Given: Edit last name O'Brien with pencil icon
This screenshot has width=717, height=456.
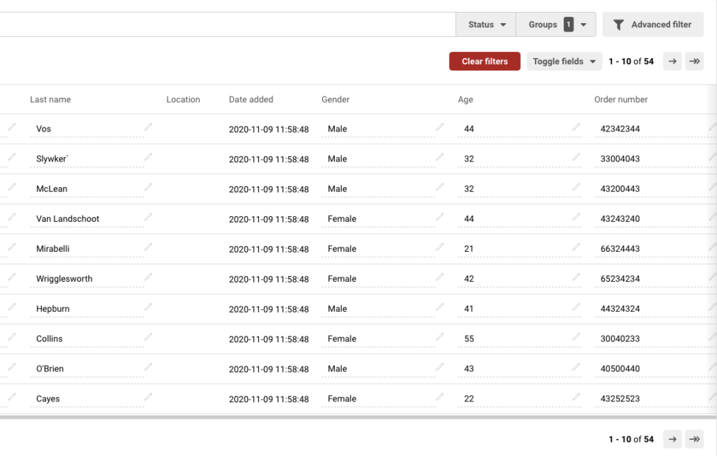Looking at the screenshot, I should [x=148, y=367].
